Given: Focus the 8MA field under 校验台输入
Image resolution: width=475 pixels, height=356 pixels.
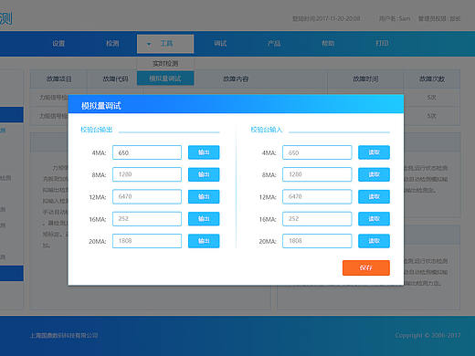Looking at the screenshot, I should coord(317,174).
